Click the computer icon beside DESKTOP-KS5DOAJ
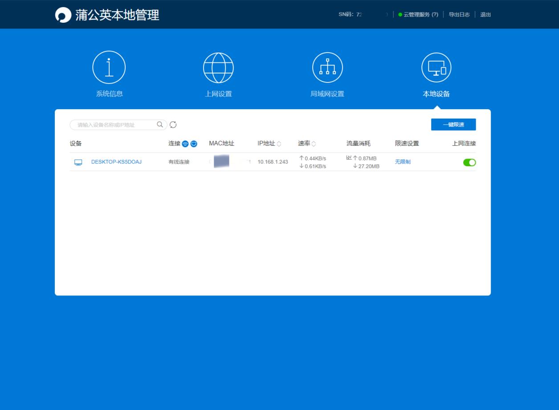Viewport: 559px width, 410px height. (x=78, y=162)
